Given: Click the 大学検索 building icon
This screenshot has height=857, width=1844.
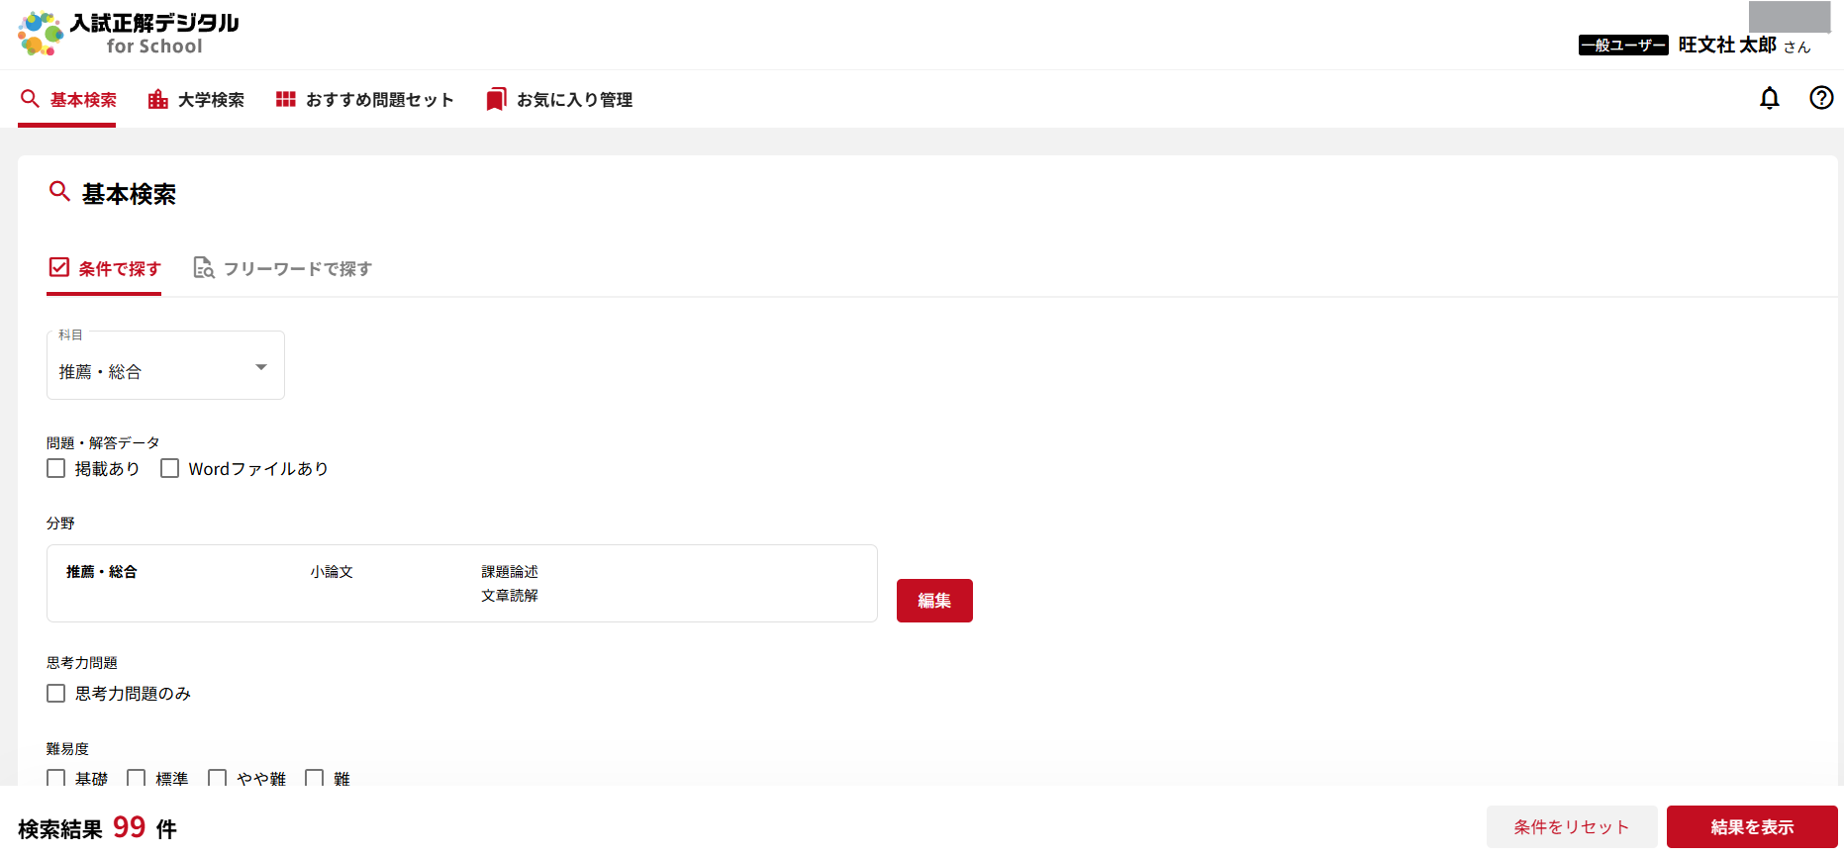Looking at the screenshot, I should (157, 99).
